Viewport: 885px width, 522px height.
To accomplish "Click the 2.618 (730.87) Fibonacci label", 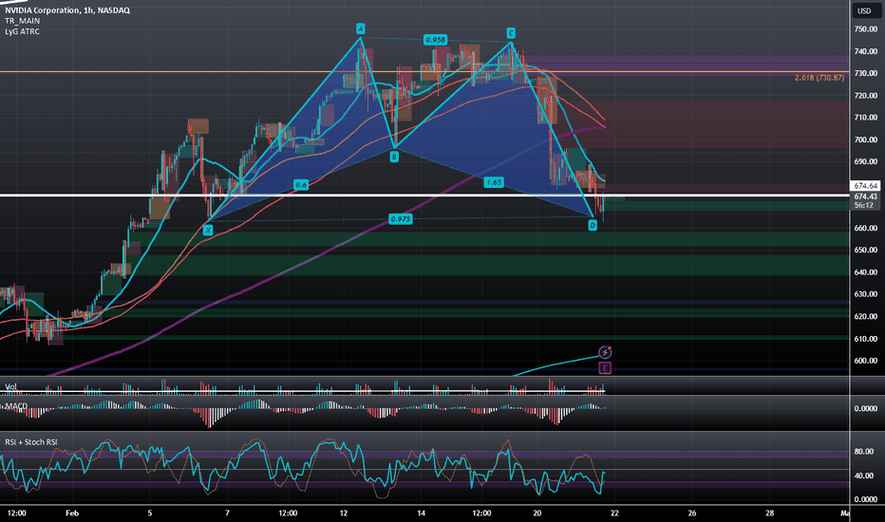I will 819,77.
